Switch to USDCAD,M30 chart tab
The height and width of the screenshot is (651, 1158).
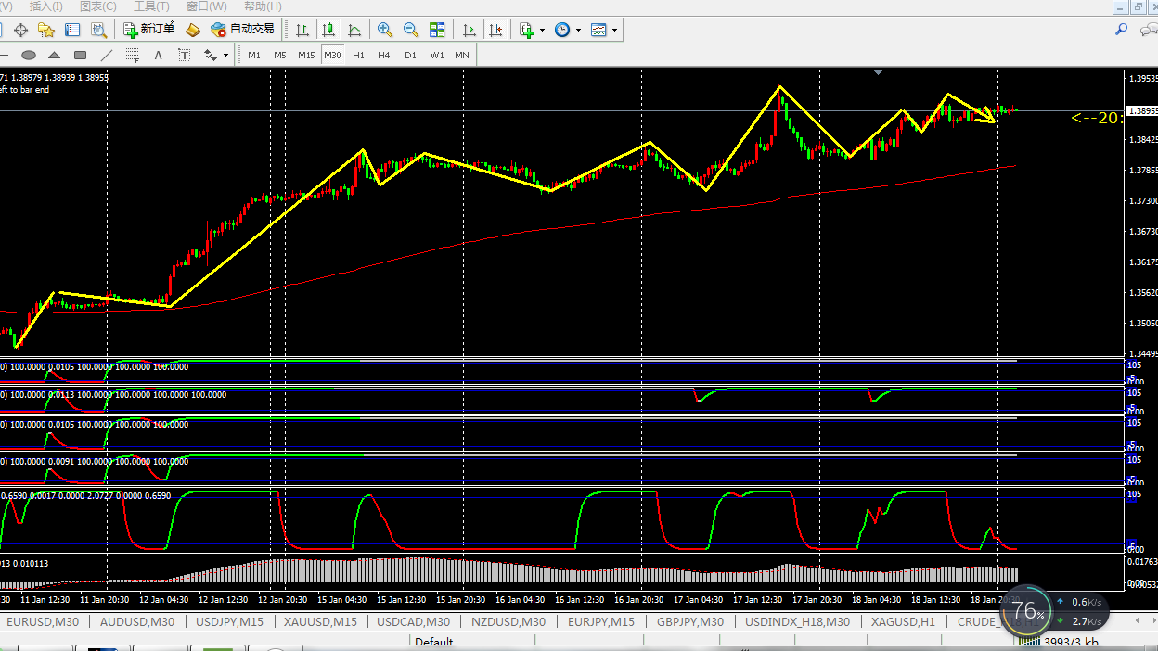click(414, 622)
